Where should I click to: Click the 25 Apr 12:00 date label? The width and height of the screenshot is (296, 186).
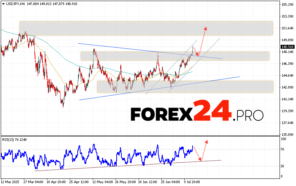(x=78, y=181)
